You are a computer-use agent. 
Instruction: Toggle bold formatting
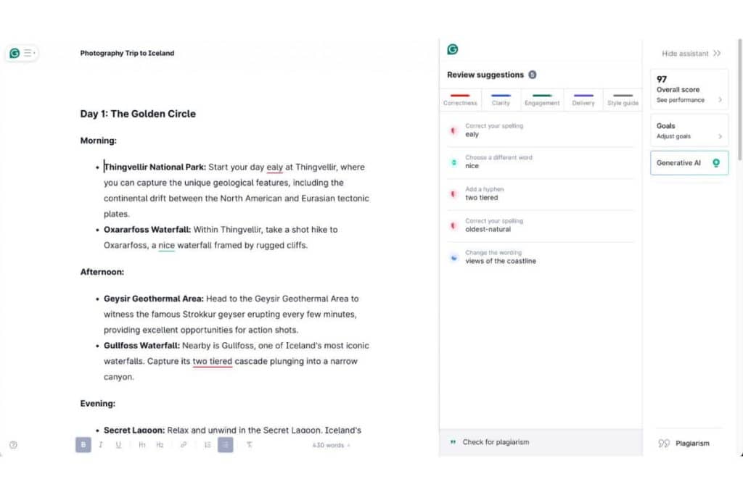tap(83, 445)
